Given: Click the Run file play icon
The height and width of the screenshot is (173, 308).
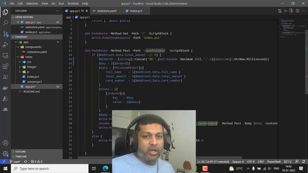Looking at the screenshot, I should tap(285, 11).
